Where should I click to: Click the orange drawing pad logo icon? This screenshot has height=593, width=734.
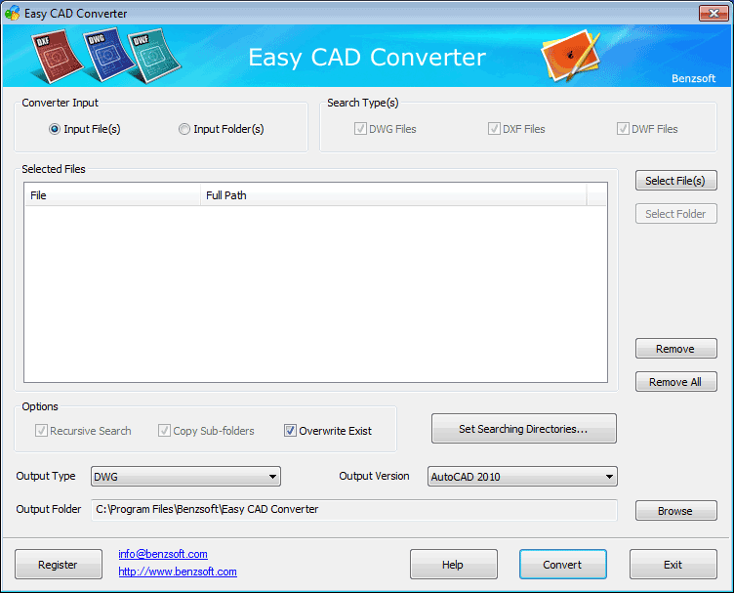pyautogui.click(x=569, y=57)
